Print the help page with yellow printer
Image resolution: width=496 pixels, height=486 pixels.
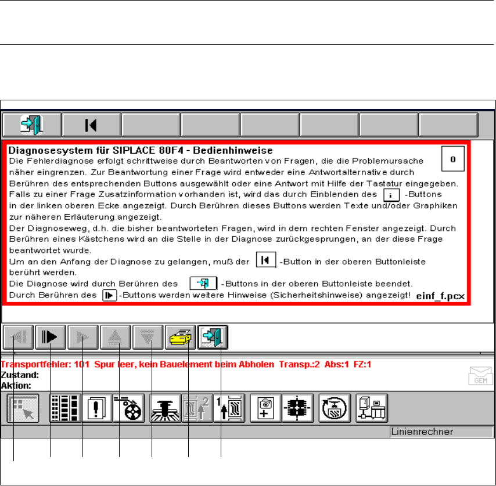click(x=180, y=338)
